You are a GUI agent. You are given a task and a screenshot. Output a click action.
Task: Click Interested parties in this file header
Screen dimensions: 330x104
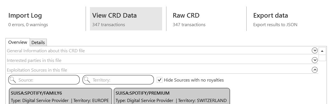(34, 61)
